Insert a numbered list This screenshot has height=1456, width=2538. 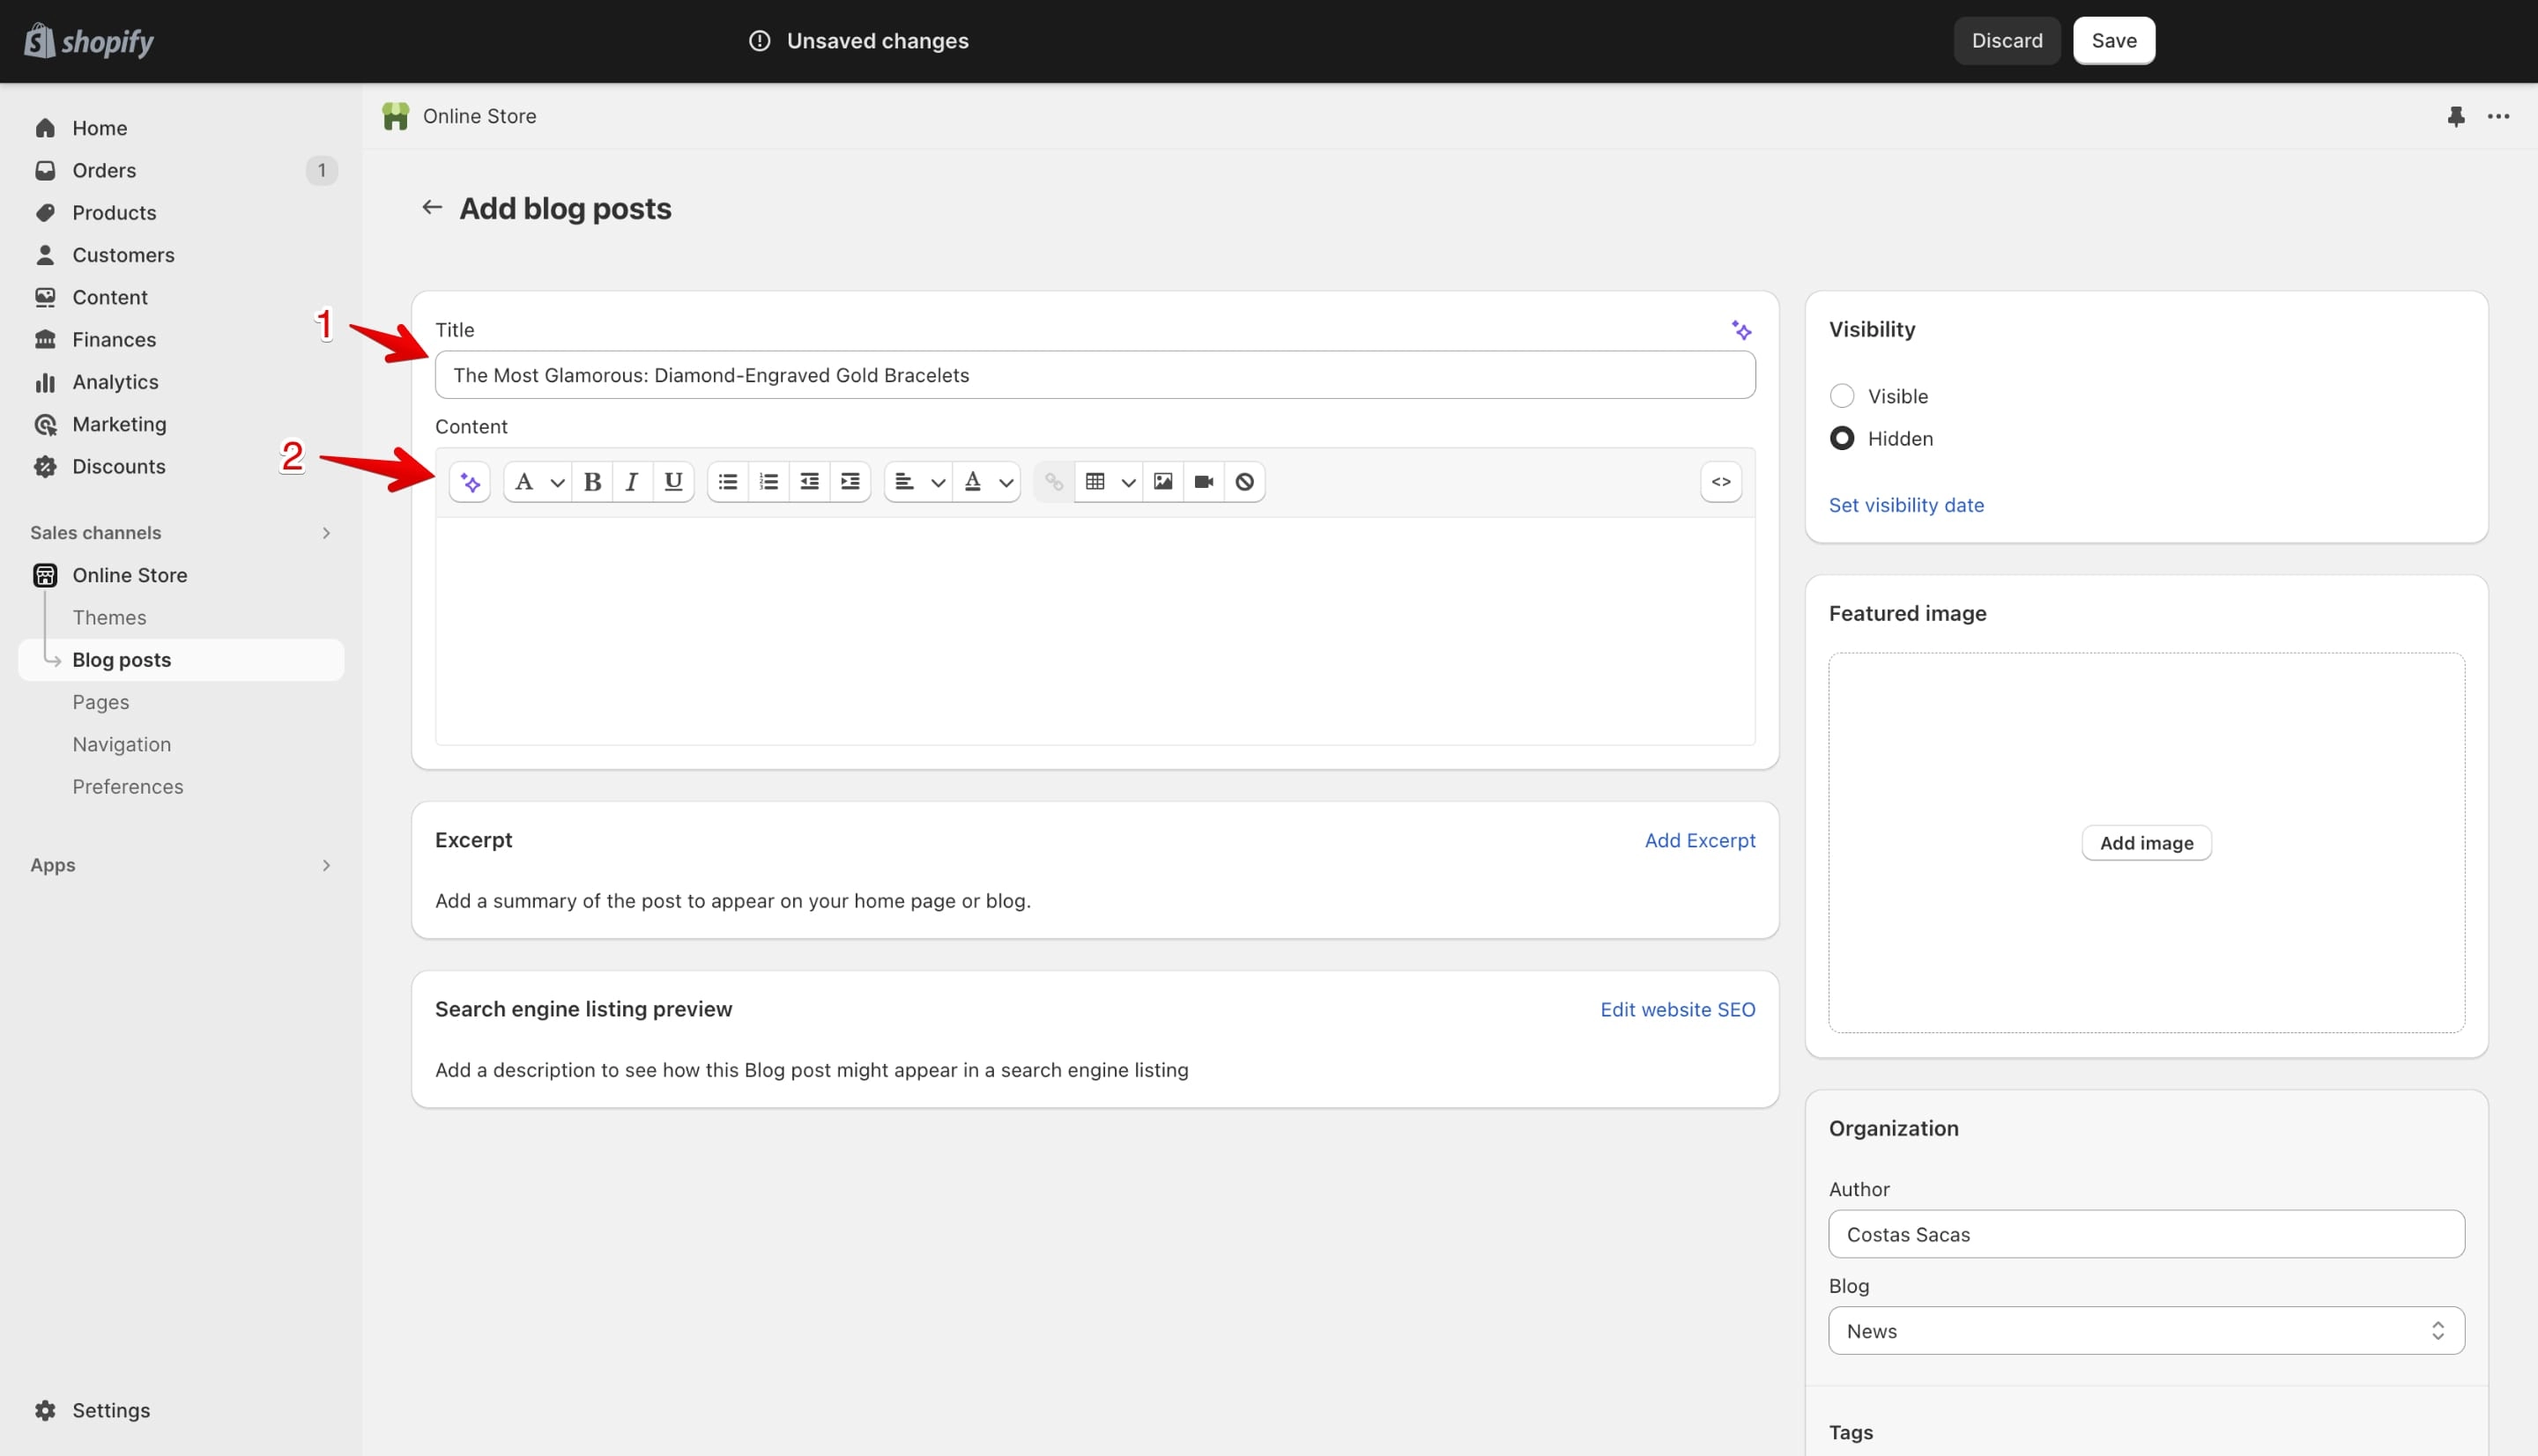(x=768, y=482)
